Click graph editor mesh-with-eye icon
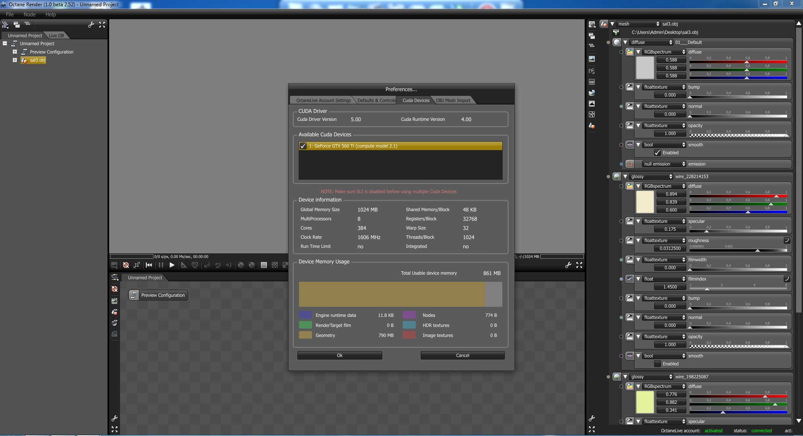Image resolution: width=803 pixels, height=436 pixels. (115, 312)
